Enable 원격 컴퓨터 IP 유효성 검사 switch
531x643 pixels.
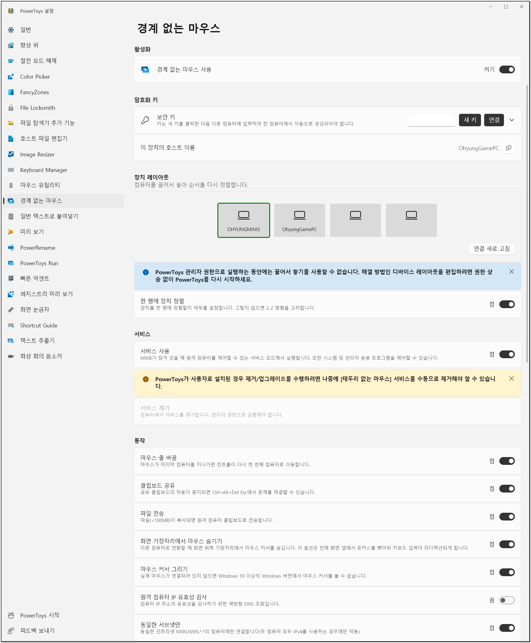[x=507, y=600]
